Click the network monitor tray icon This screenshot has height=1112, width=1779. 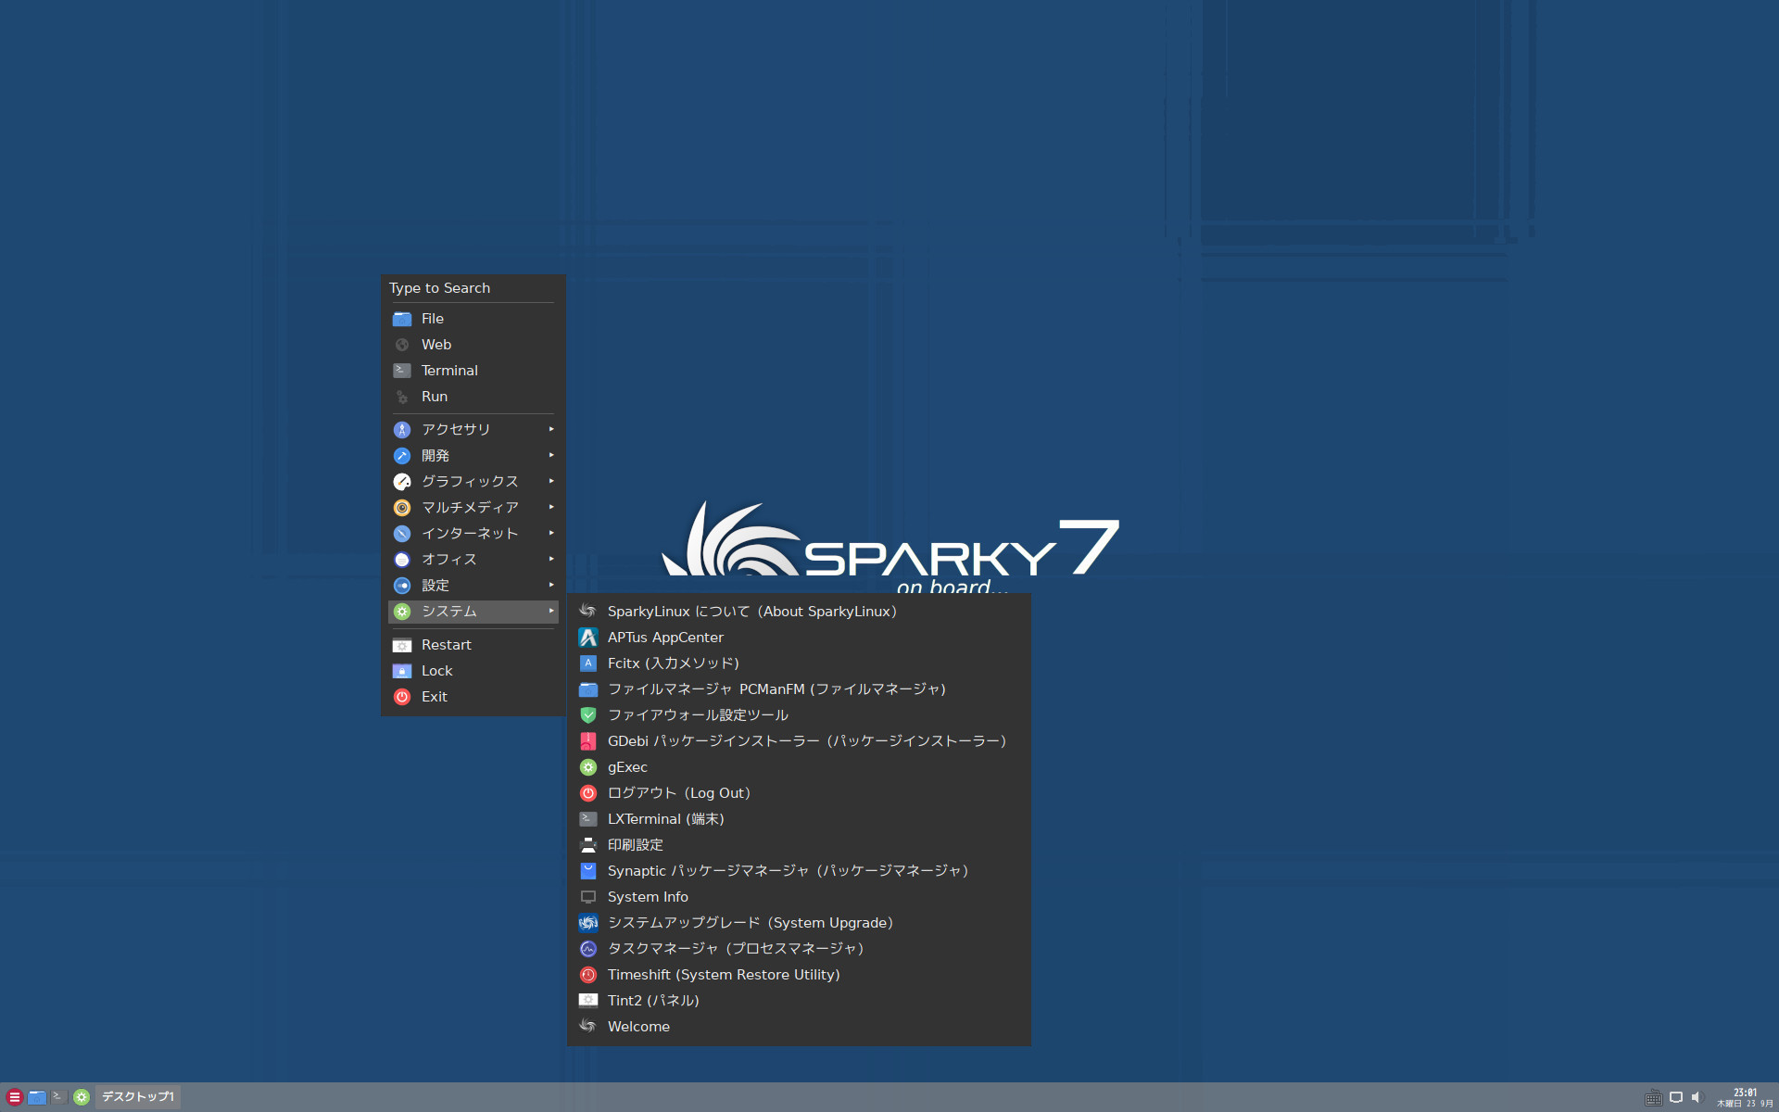point(1676,1097)
